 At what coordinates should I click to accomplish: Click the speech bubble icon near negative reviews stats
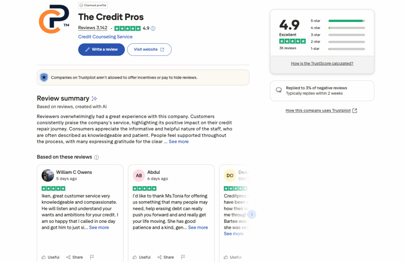coord(278,90)
